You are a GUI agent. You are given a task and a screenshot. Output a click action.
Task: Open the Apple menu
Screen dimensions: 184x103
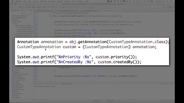(12, 1)
